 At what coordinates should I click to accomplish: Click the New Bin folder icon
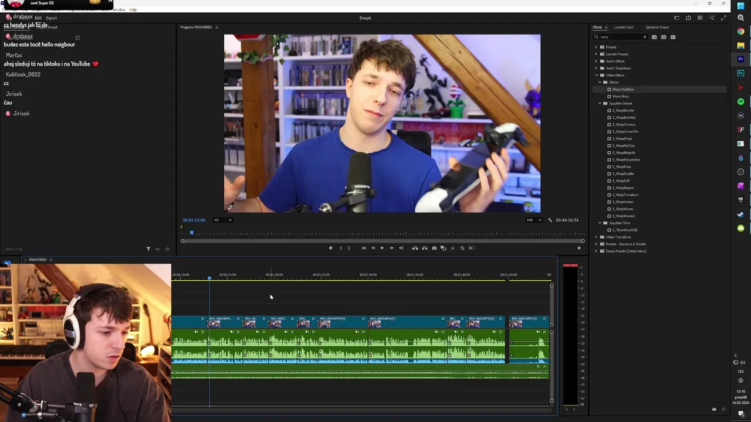pos(714,409)
